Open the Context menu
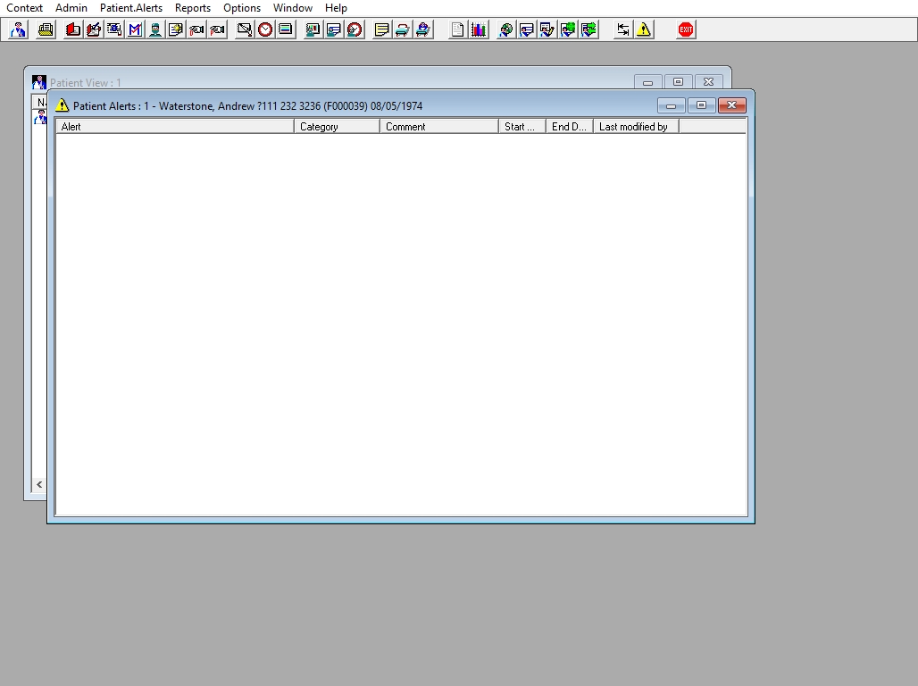918x686 pixels. (25, 8)
